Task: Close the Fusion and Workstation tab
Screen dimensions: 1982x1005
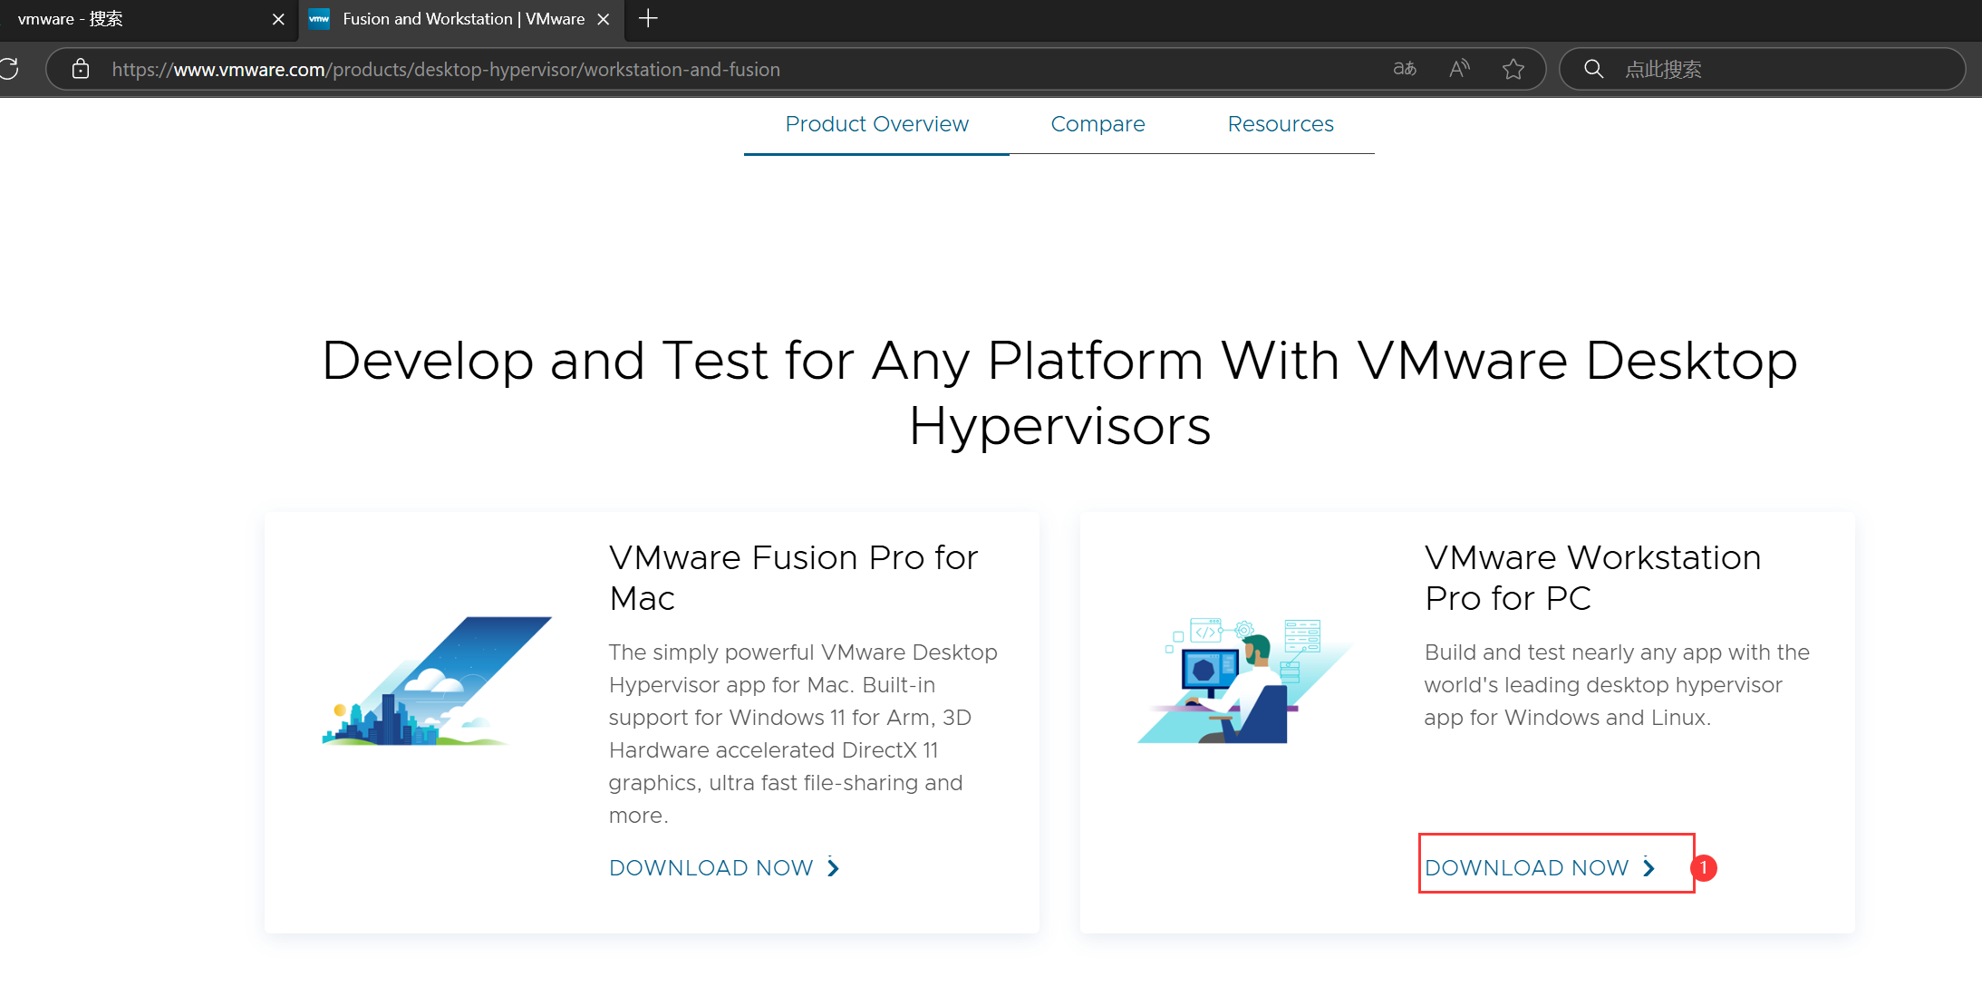Action: click(x=604, y=18)
